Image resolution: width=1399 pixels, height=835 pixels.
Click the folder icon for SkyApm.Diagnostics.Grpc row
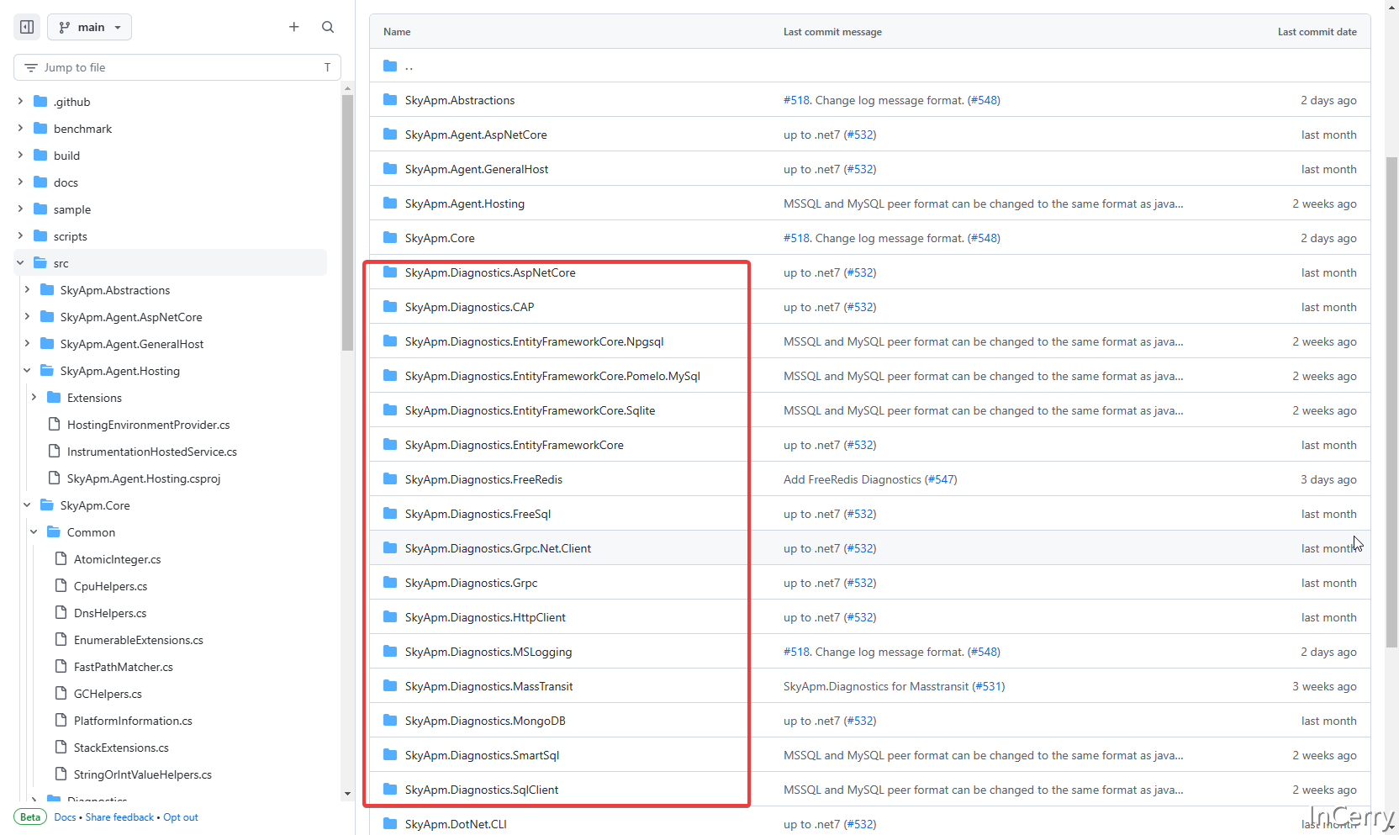pos(390,583)
